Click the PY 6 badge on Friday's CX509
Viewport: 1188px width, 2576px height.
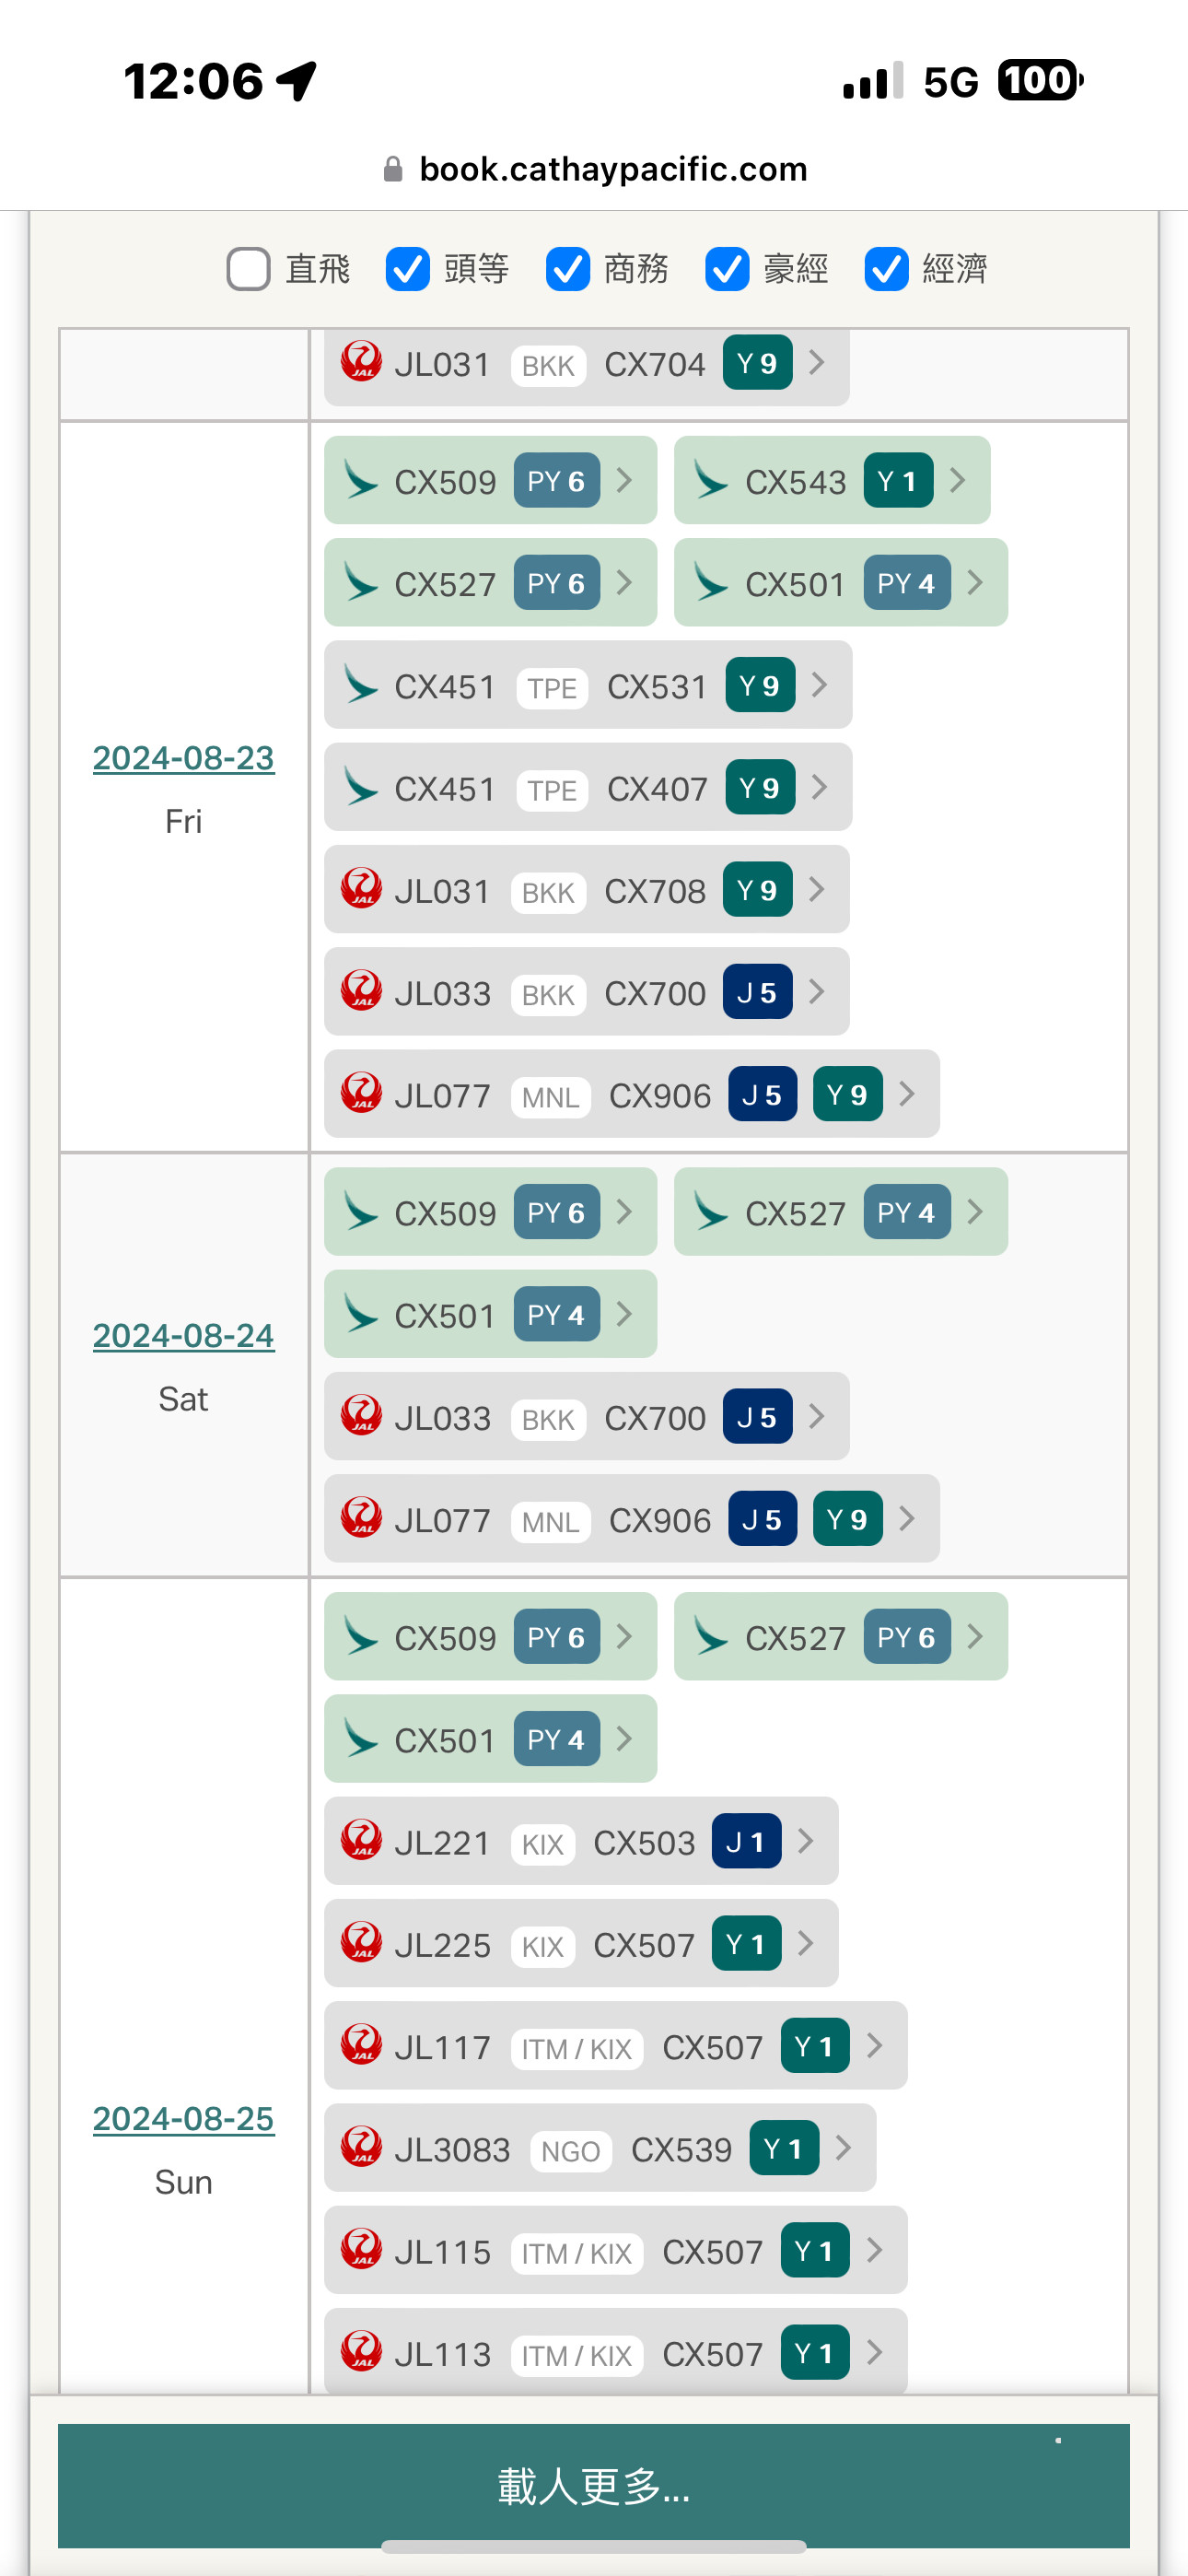point(556,481)
